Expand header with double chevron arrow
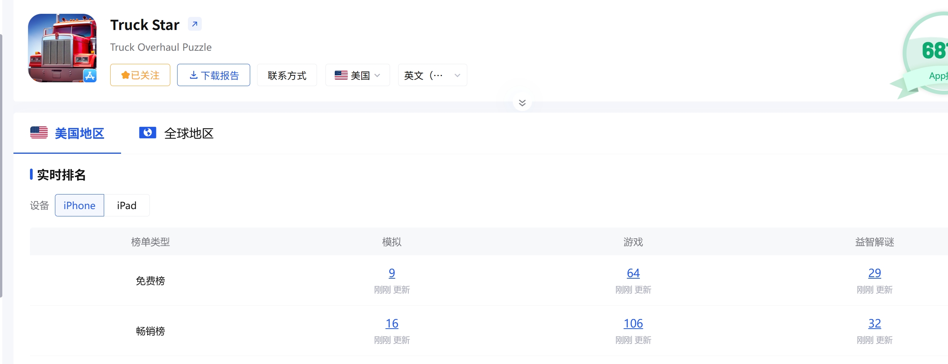948x364 pixels. pyautogui.click(x=522, y=103)
